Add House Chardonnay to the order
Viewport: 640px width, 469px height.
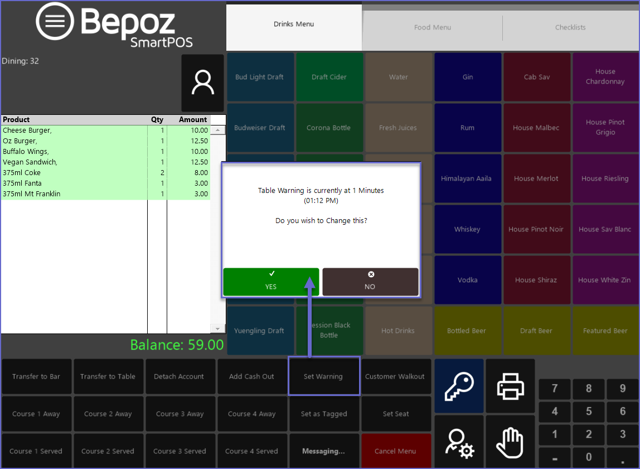[x=605, y=77]
